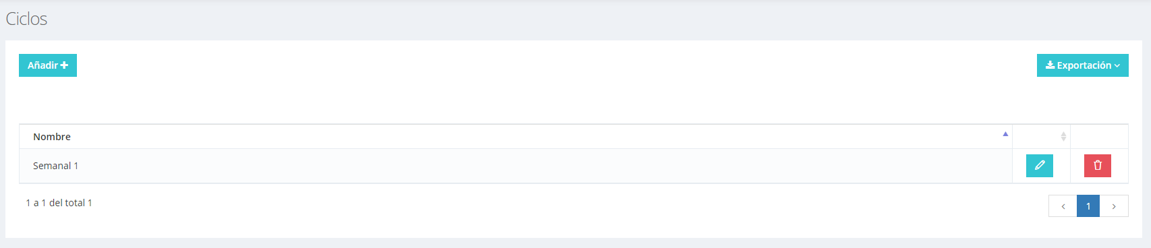Viewport: 1151px width, 248px height.
Task: Select page 1 in the pagination
Action: [x=1088, y=206]
